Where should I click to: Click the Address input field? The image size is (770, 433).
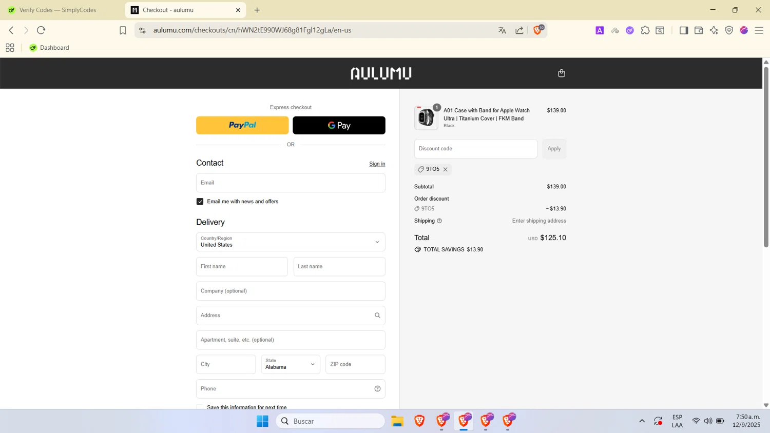(x=291, y=316)
